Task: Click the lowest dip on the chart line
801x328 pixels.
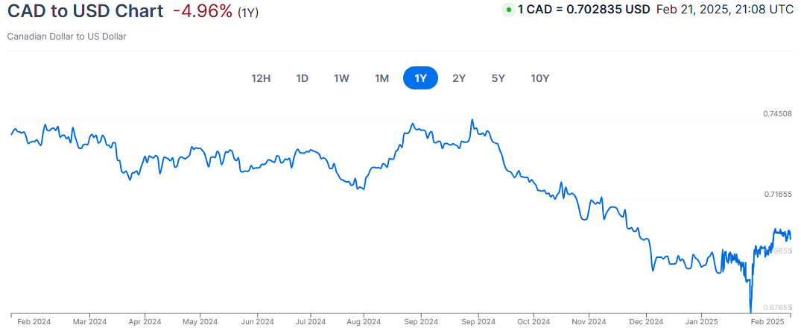Action: 750,310
